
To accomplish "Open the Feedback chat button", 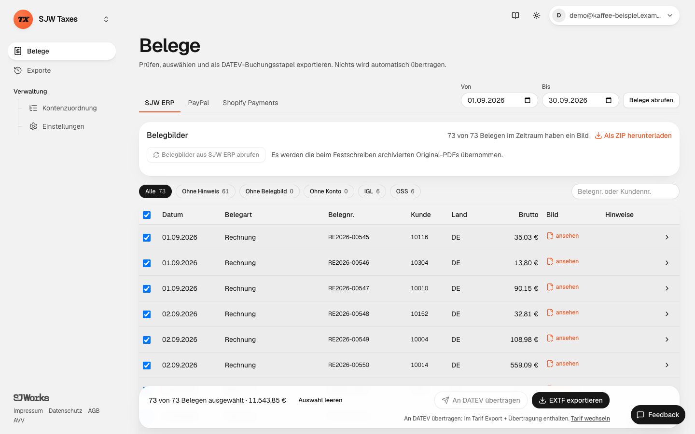I will tap(658, 415).
